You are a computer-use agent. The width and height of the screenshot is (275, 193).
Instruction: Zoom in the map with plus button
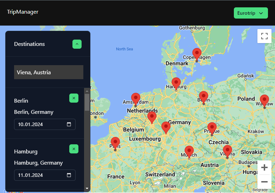tap(264, 167)
